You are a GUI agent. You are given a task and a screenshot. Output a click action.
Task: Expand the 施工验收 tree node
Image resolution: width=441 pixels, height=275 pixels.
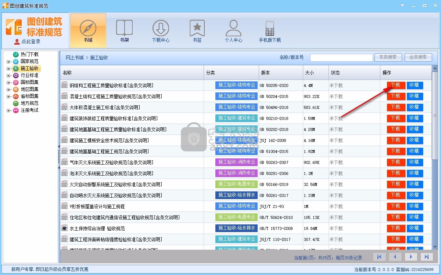click(x=8, y=69)
